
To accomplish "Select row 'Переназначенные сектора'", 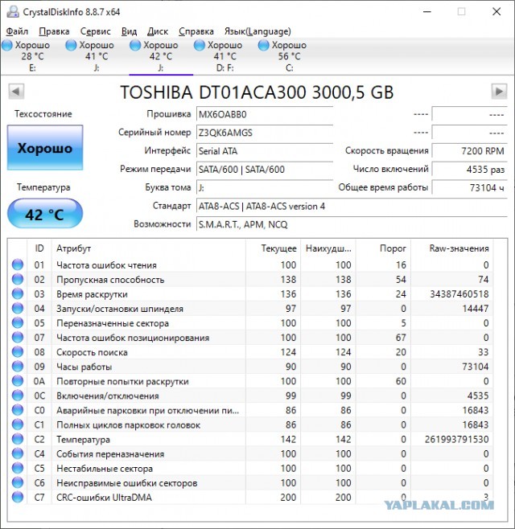I will 250,323.
